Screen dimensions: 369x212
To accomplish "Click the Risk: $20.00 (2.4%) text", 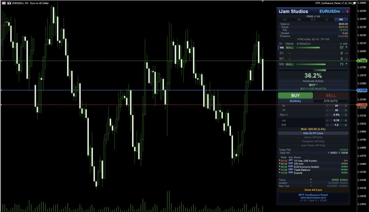I will 313,129.
